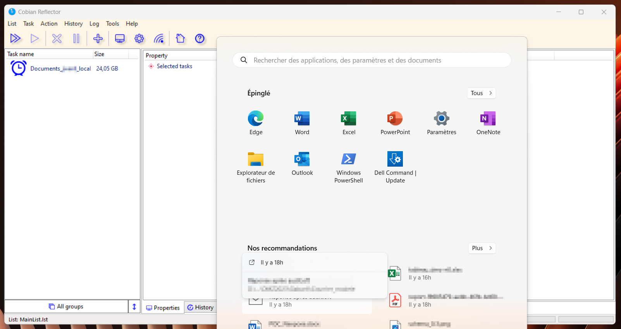Add a new task with plus icon
621x329 pixels.
(98, 38)
